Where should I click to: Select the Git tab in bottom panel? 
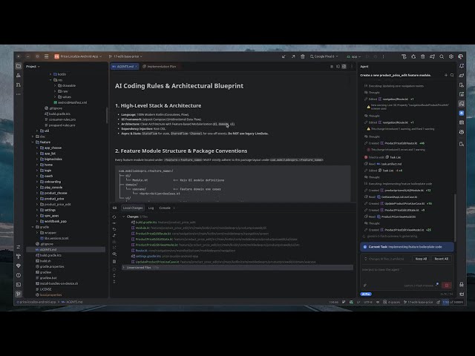(x=114, y=208)
